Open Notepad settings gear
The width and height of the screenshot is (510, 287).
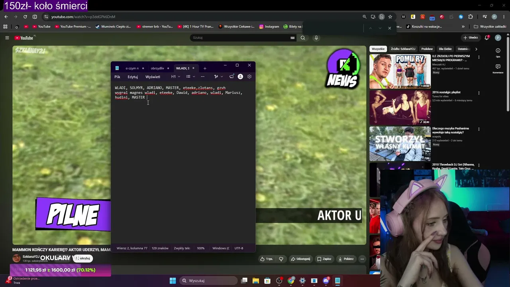point(249,77)
